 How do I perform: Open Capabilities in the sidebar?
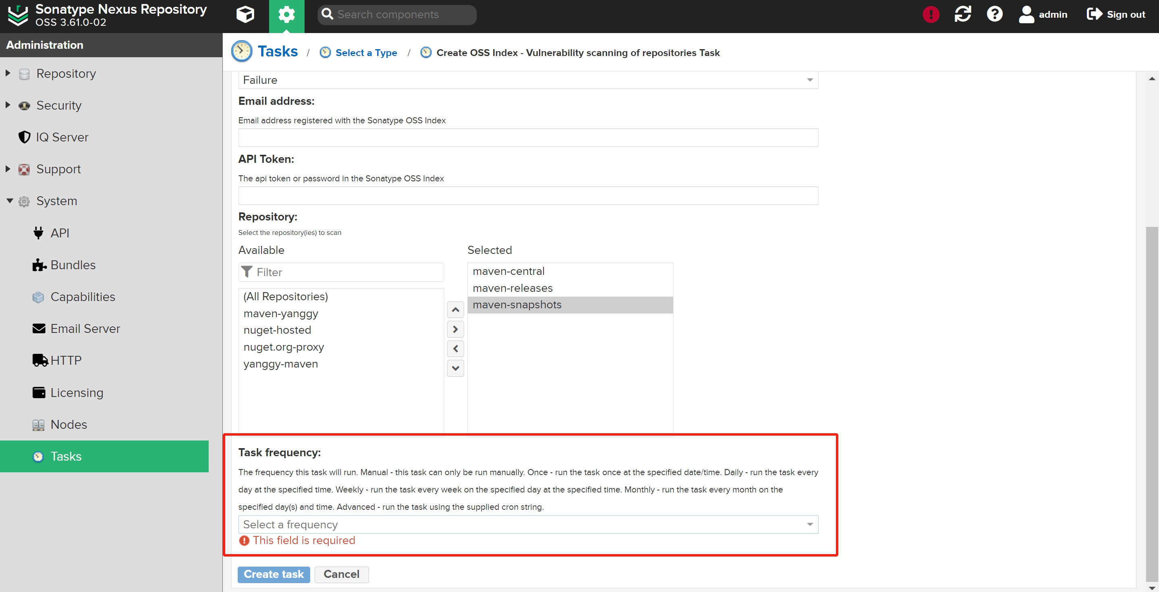tap(83, 297)
